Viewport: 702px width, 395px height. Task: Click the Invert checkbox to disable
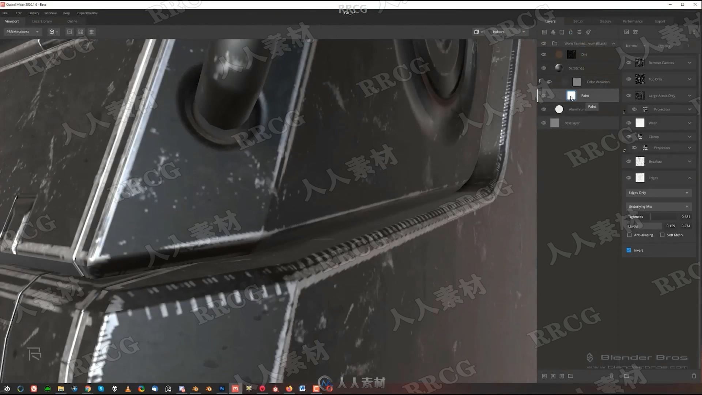click(x=629, y=250)
